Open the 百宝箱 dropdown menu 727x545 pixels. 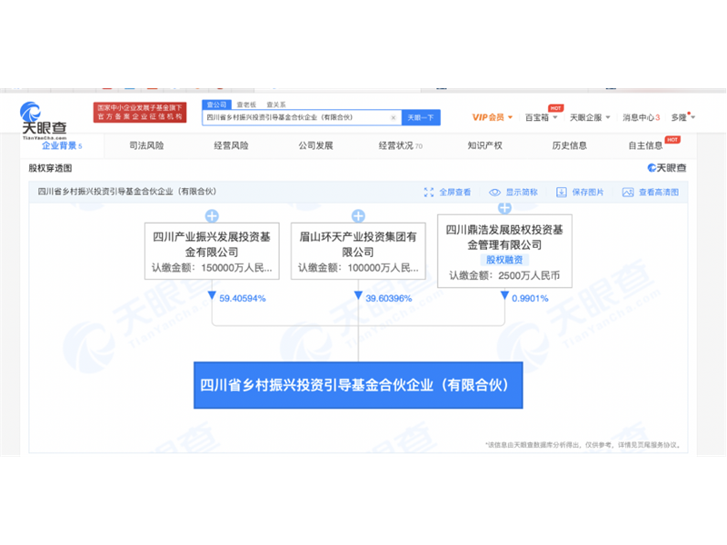541,118
